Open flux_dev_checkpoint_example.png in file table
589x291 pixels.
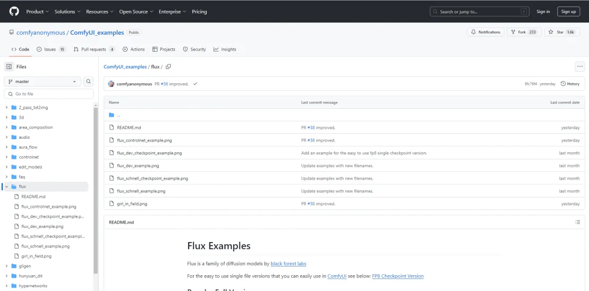tap(149, 153)
